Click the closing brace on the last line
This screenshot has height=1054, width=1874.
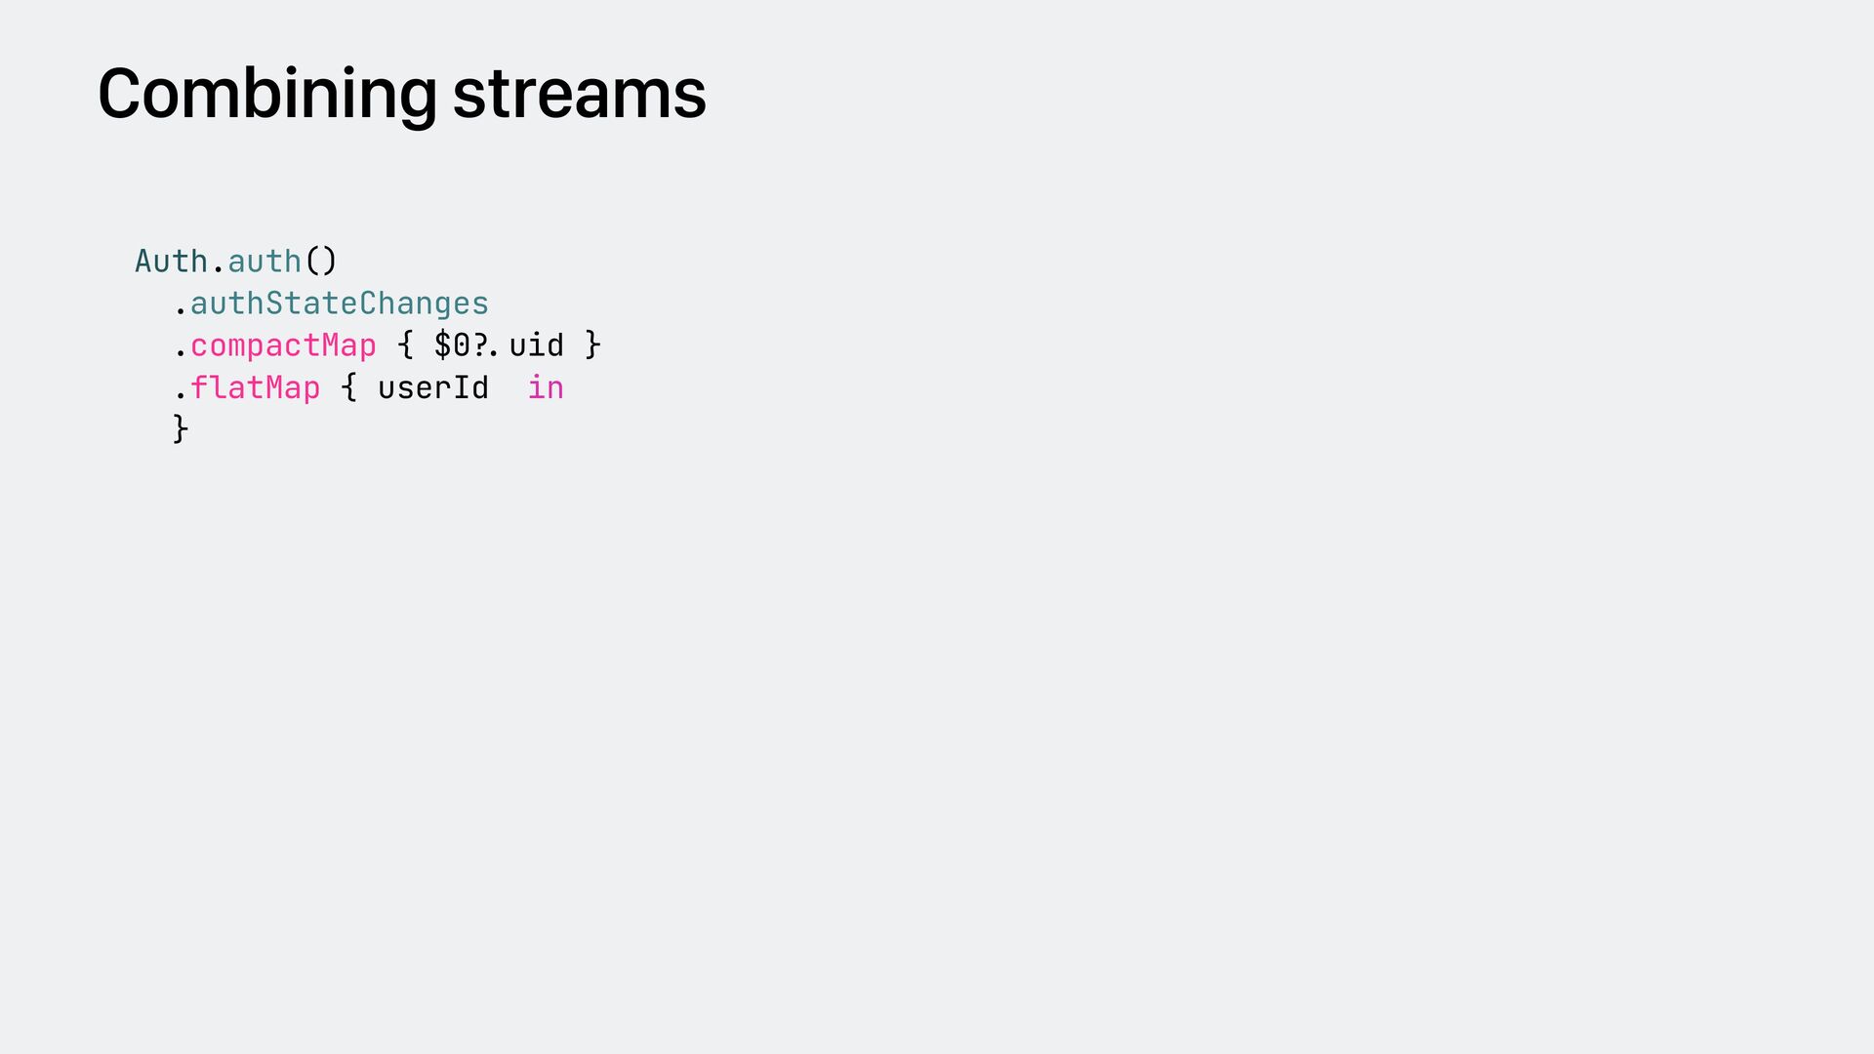click(181, 428)
